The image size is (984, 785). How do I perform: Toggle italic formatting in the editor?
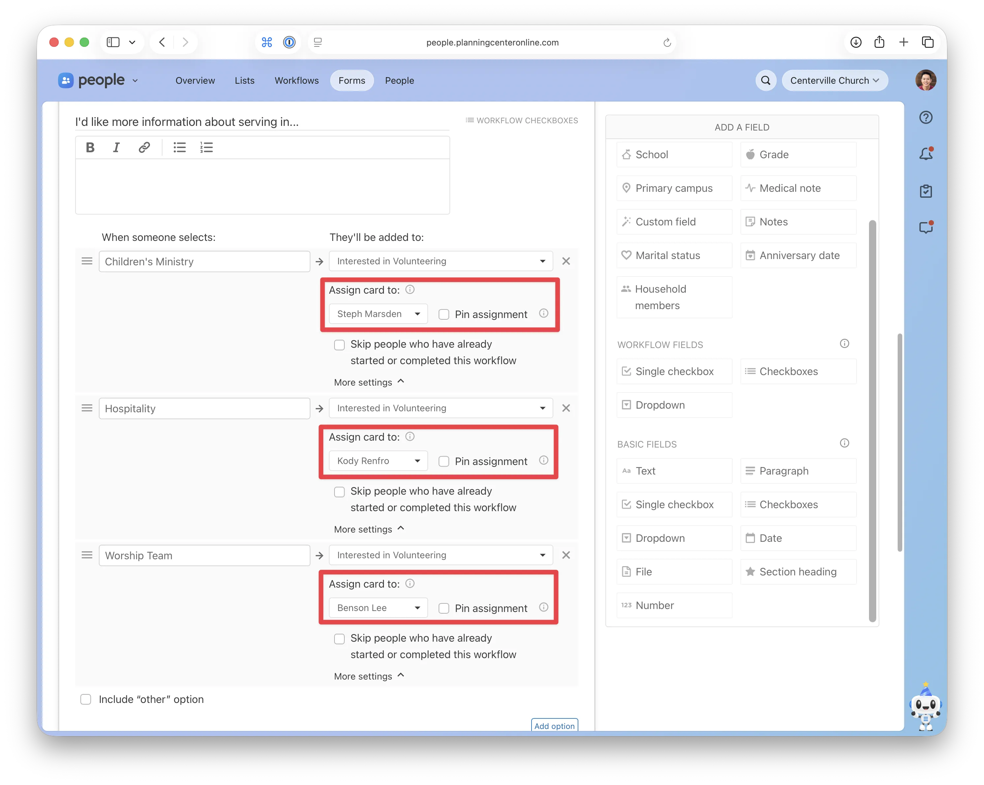pos(116,147)
